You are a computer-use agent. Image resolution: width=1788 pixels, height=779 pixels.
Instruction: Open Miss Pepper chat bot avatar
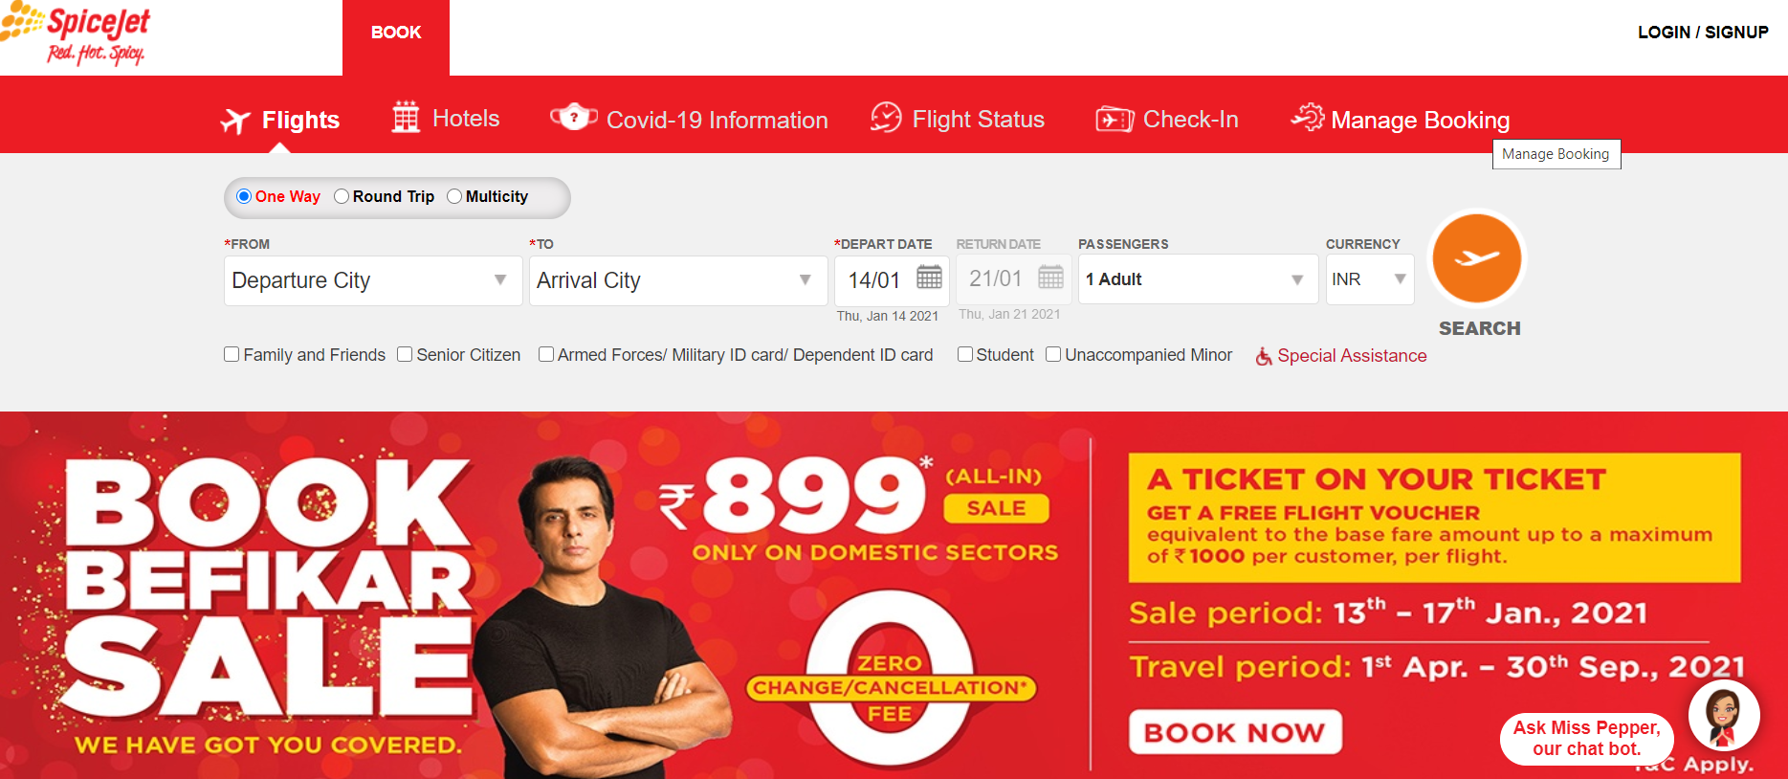coord(1724,716)
